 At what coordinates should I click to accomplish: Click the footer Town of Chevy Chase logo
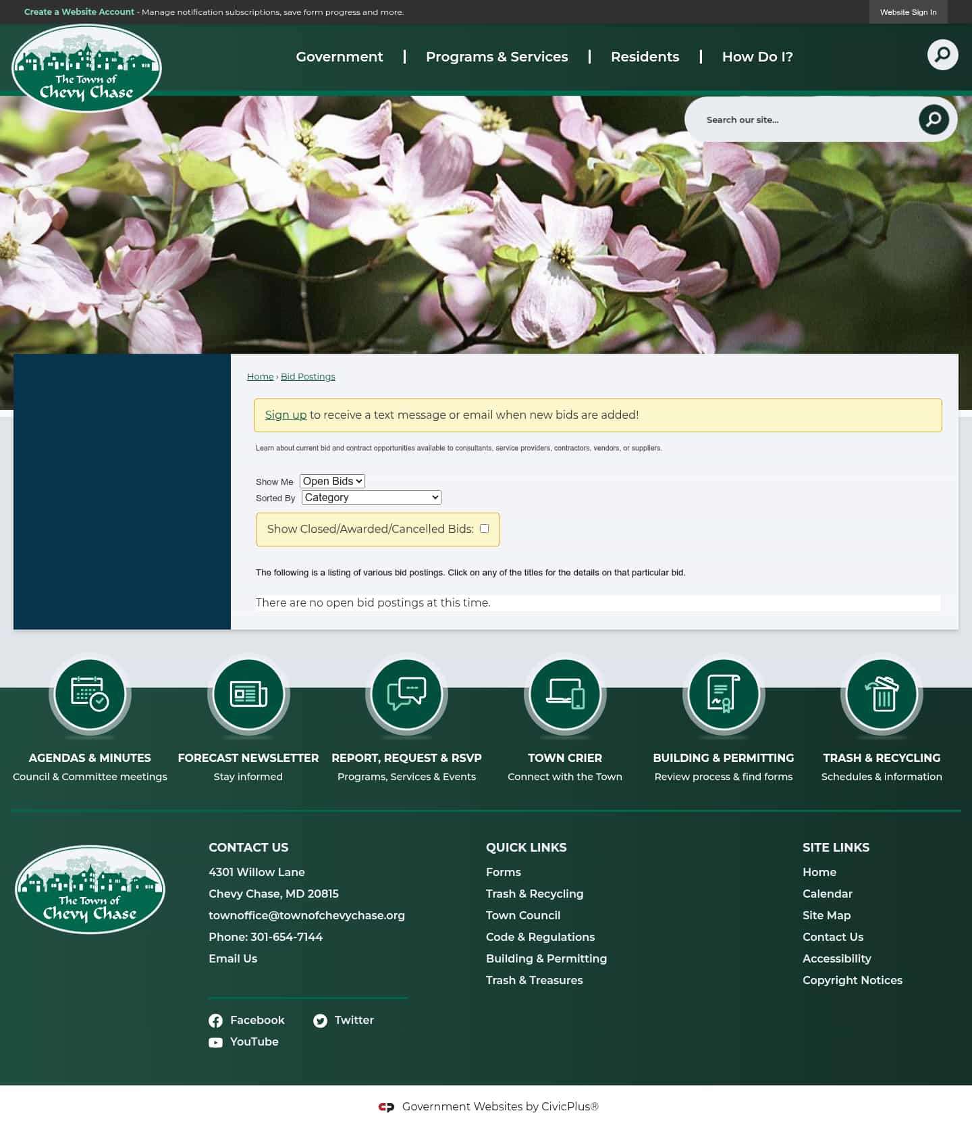point(90,890)
